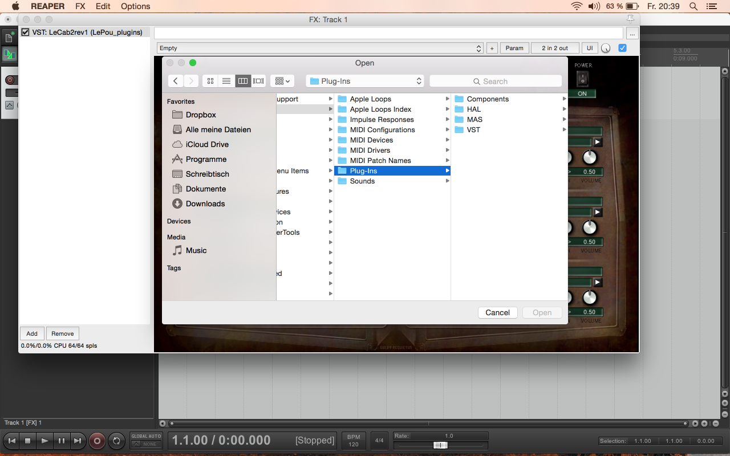Toggle LeCab2rev1 VST enabled checkbox

(25, 32)
